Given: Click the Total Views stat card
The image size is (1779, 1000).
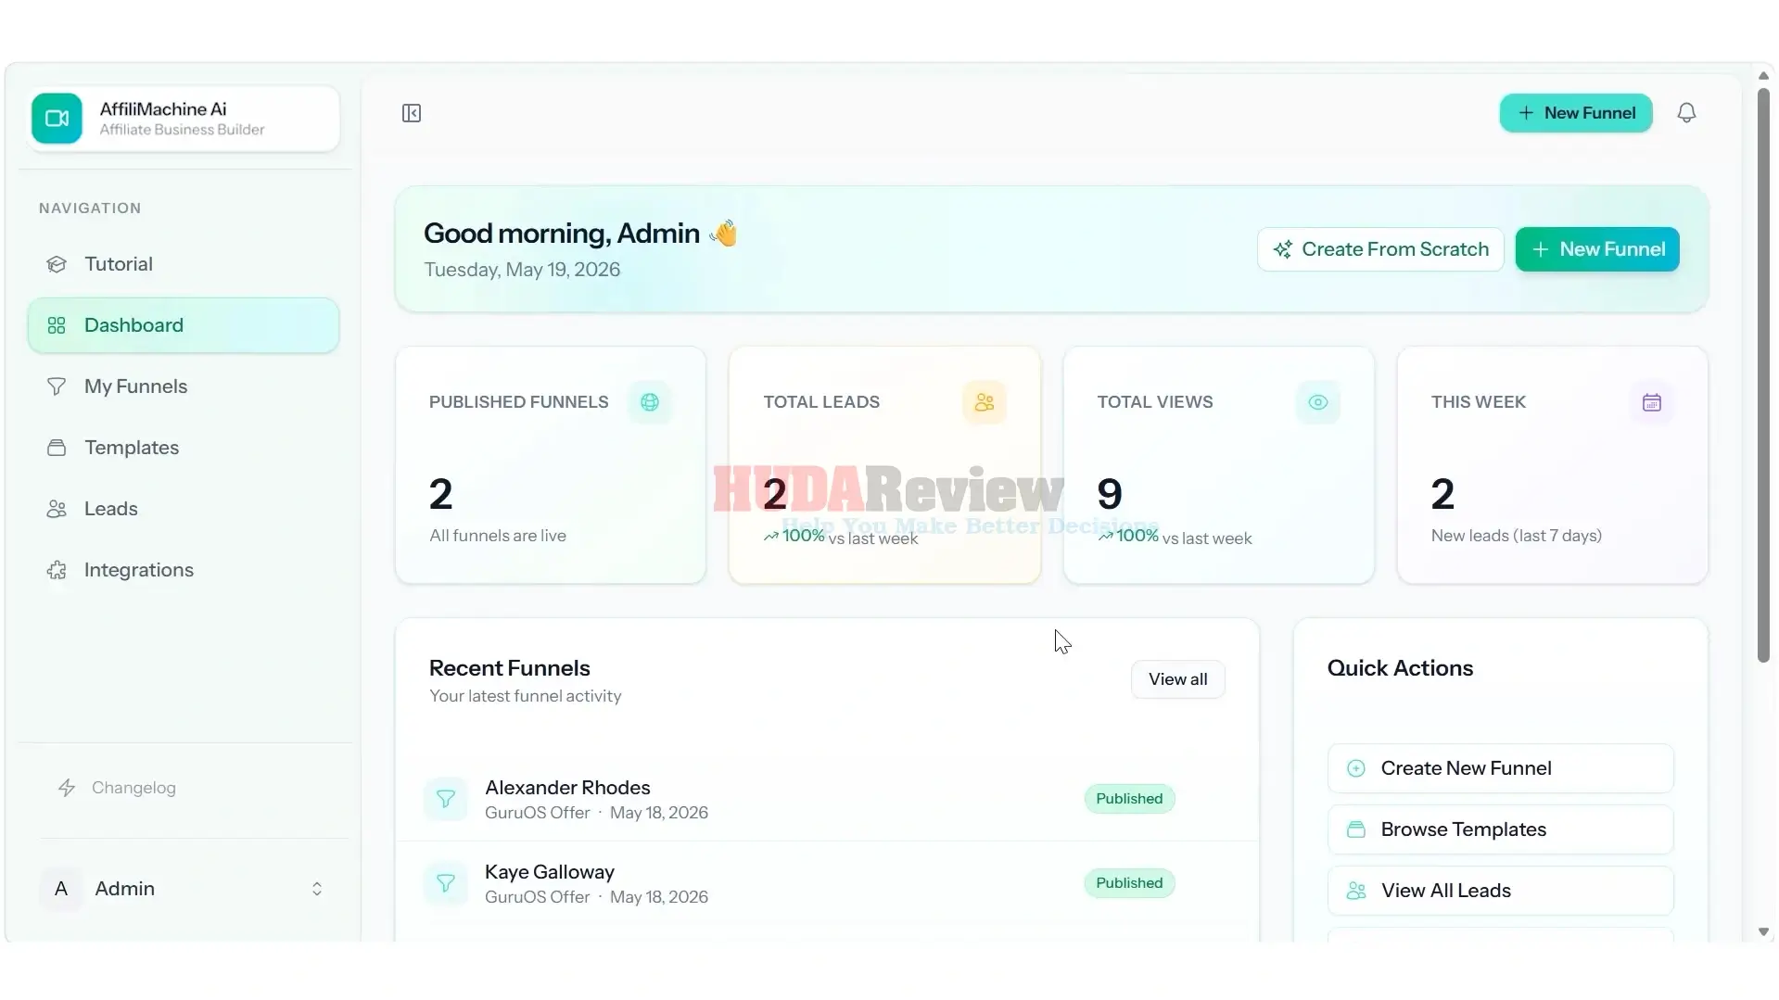Looking at the screenshot, I should point(1218,465).
